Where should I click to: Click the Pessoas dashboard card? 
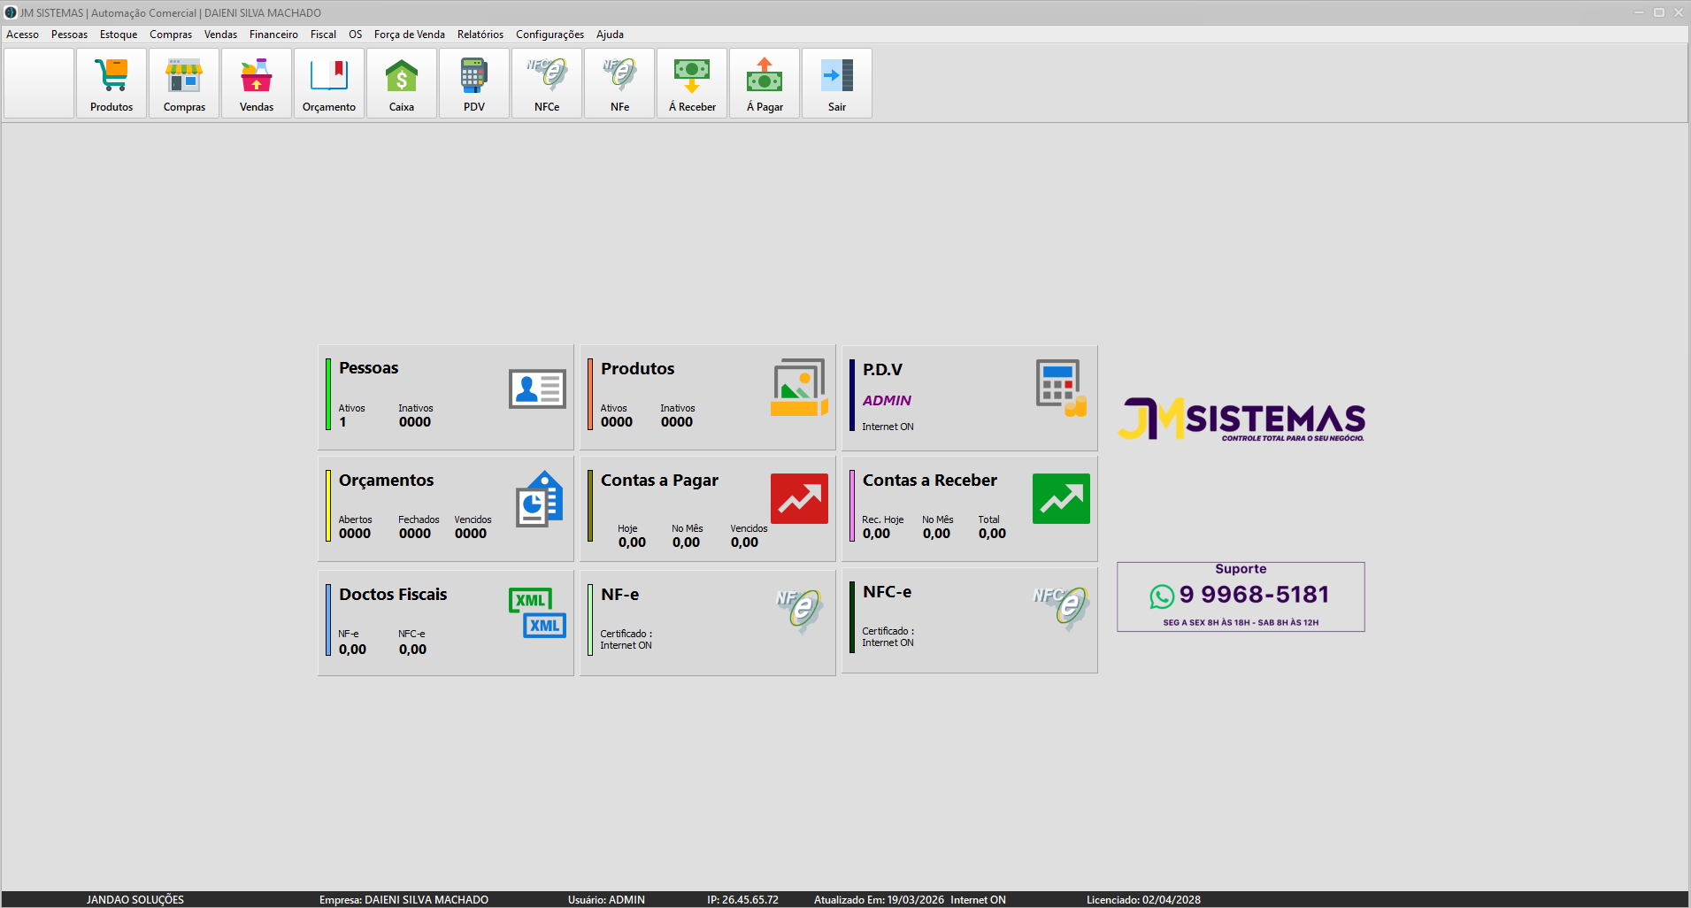[x=446, y=397]
